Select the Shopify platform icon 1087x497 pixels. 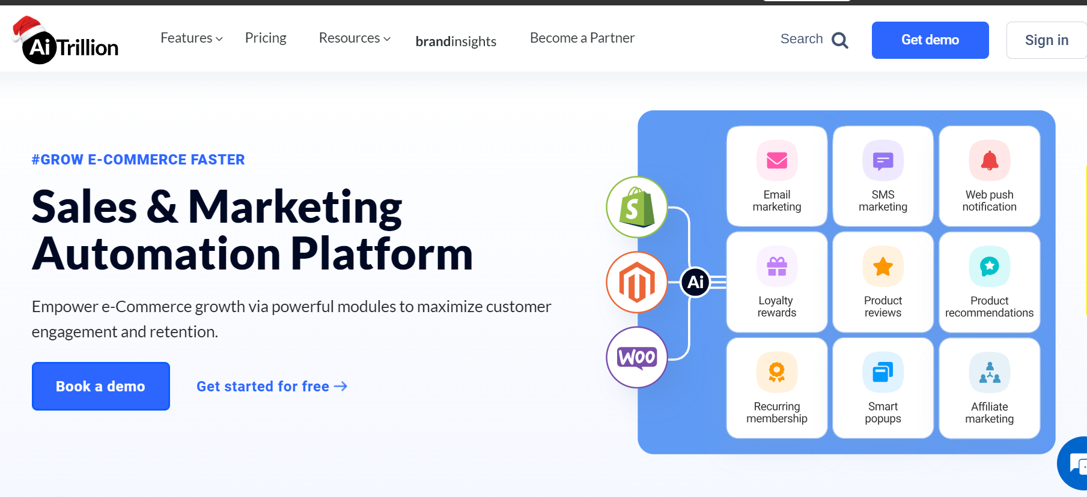[636, 207]
